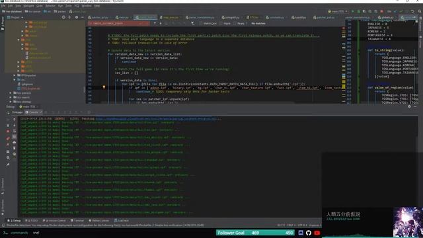Expand the tos-search project folder

tap(11, 97)
